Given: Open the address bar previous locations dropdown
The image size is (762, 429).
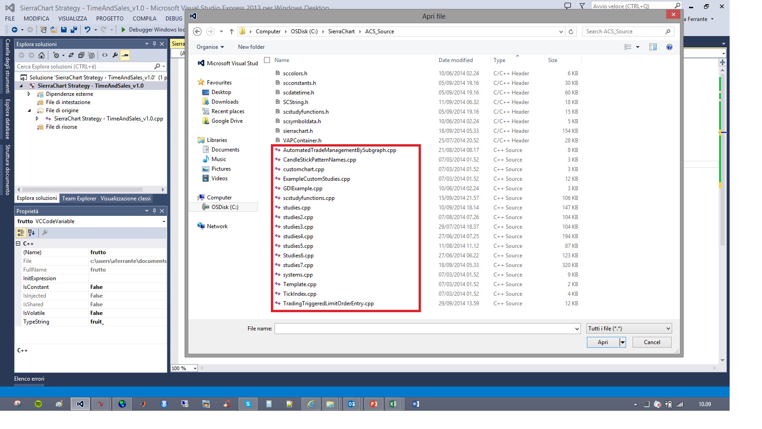Looking at the screenshot, I should (x=561, y=31).
